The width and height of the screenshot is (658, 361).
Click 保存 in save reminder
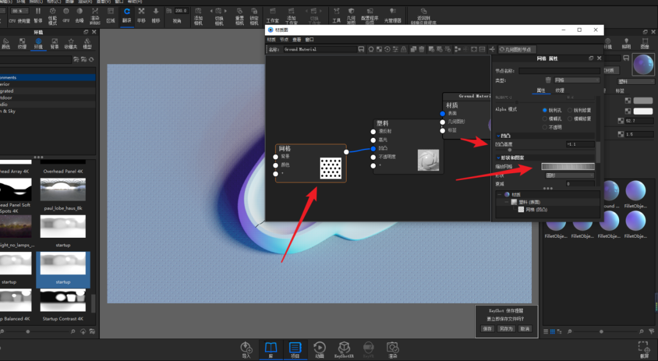click(x=487, y=329)
